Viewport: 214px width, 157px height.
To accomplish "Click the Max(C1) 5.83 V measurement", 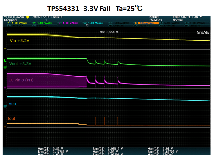I will (x=50, y=149).
